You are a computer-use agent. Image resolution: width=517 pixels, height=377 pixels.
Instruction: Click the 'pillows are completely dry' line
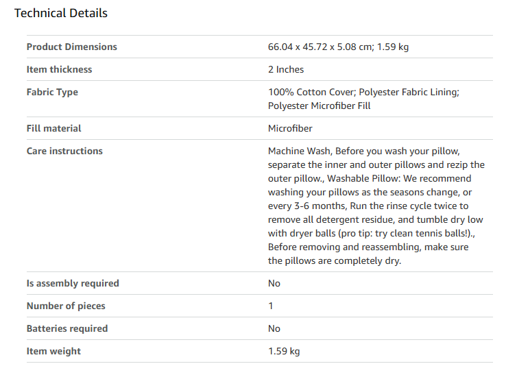point(335,260)
